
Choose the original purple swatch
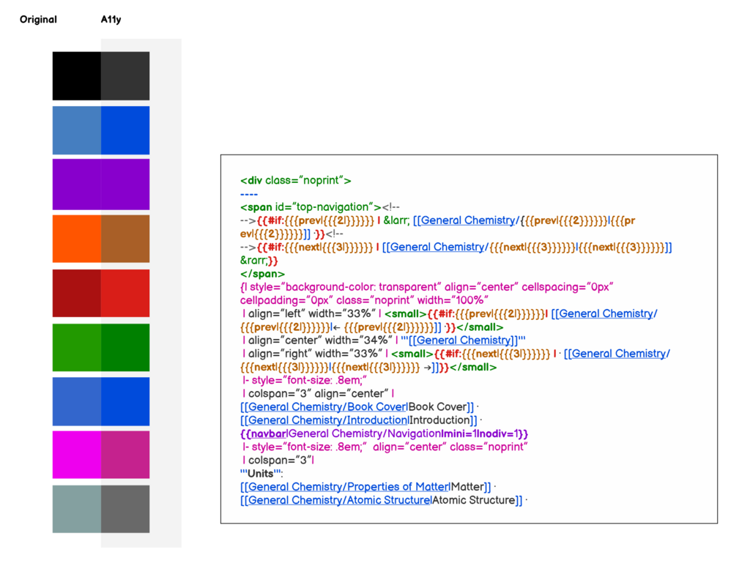pos(76,185)
